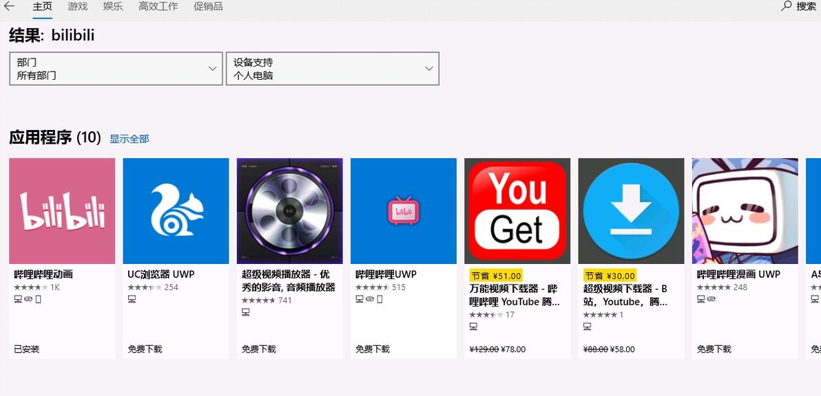Click the PC device icon under 超级视频播放器
This screenshot has width=821, height=396.
pos(246,312)
